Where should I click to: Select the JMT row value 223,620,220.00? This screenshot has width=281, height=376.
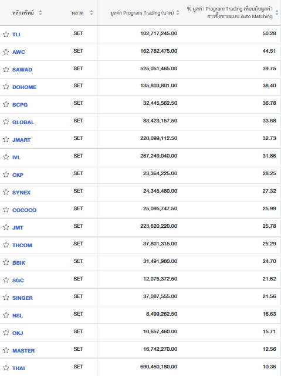159,226
